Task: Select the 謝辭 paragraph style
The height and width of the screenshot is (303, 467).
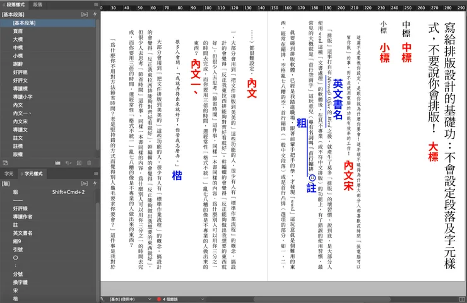Action: coord(48,64)
